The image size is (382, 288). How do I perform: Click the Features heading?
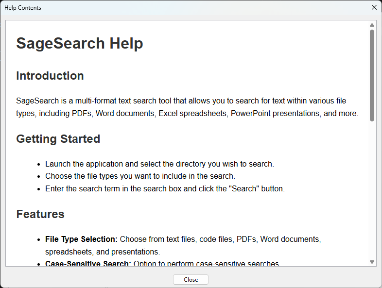click(40, 214)
